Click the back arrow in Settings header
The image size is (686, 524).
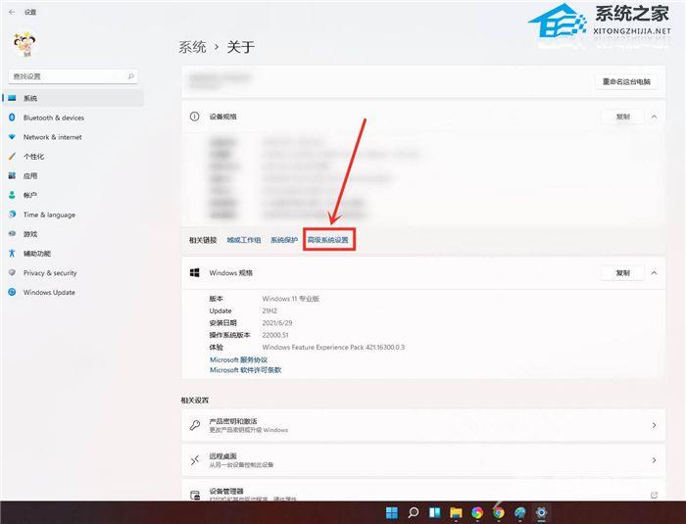pos(12,13)
